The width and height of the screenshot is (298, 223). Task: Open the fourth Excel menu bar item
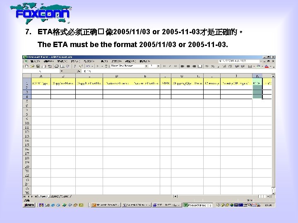(x=75, y=61)
